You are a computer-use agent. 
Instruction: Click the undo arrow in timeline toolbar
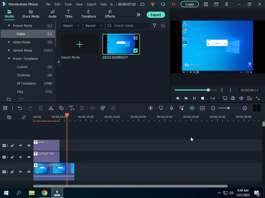[x=20, y=108]
